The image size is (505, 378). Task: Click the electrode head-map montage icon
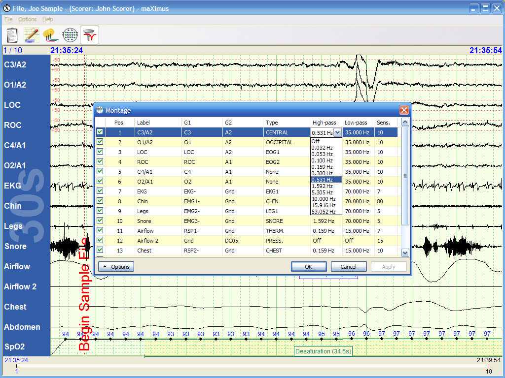(70, 35)
